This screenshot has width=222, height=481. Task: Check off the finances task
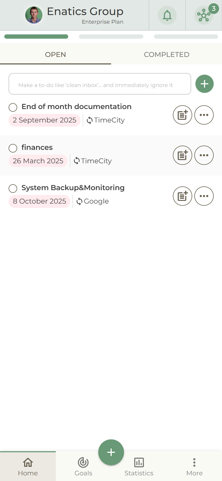click(x=13, y=148)
